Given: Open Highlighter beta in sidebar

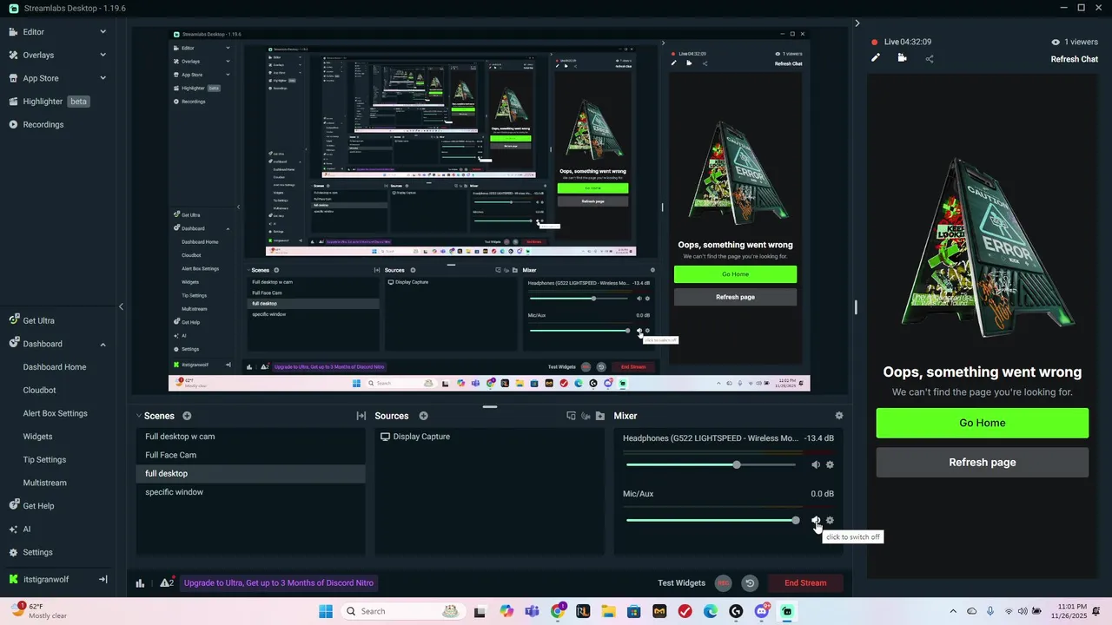Looking at the screenshot, I should (50, 102).
